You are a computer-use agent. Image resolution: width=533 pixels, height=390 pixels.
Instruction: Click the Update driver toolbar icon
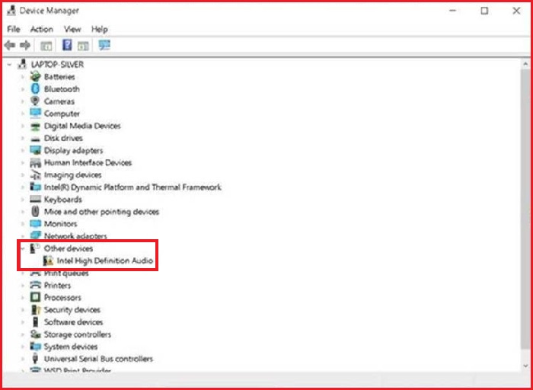pyautogui.click(x=83, y=46)
